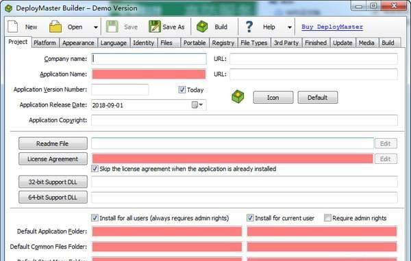Click the 64-bit Support DLL path field
This screenshot has width=411, height=261.
point(245,197)
